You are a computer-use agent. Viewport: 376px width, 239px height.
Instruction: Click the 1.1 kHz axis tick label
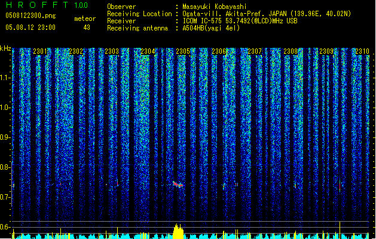click(5, 78)
